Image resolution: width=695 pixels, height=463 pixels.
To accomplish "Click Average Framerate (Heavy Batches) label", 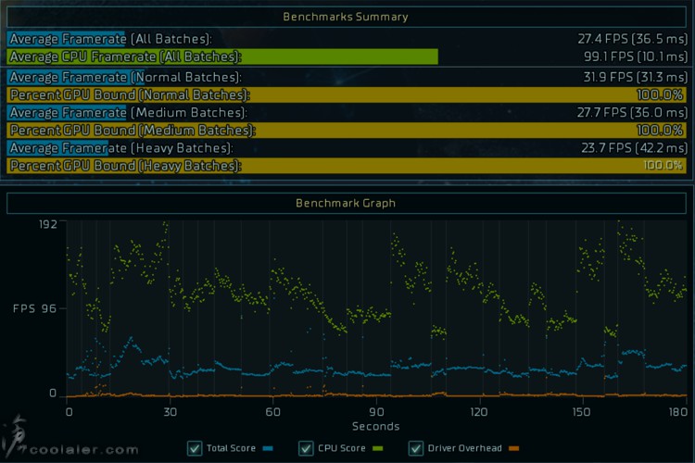I will (121, 148).
